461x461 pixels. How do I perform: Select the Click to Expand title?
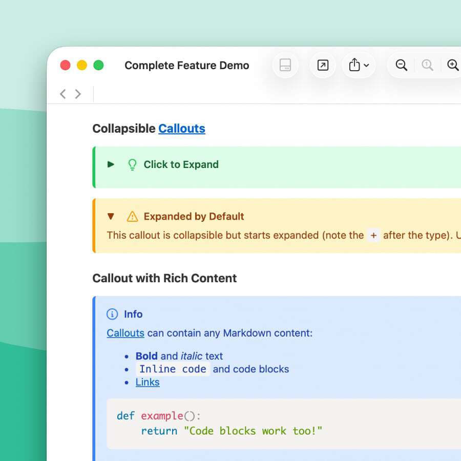[x=181, y=164]
